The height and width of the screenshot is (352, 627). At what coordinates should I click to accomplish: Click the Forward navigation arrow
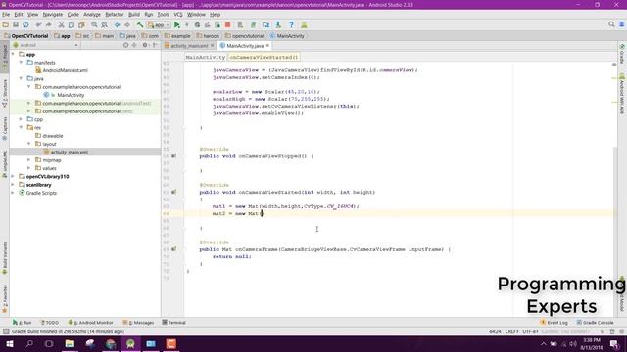[x=127, y=24]
